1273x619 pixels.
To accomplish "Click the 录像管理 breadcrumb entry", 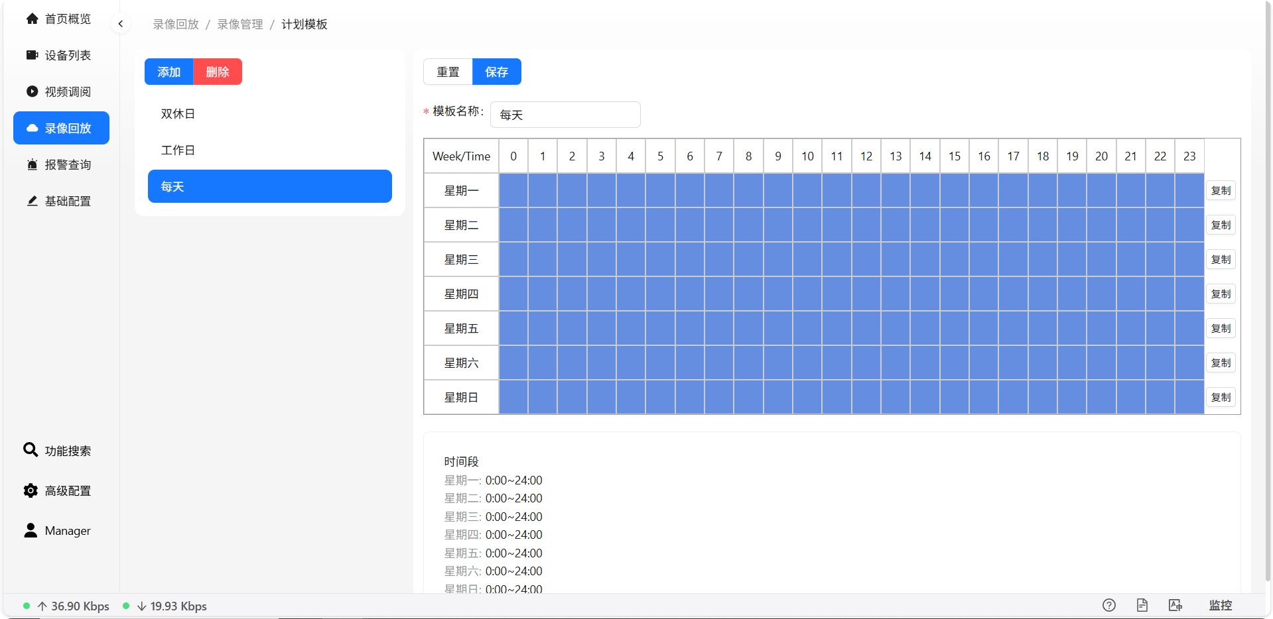I will click(239, 24).
